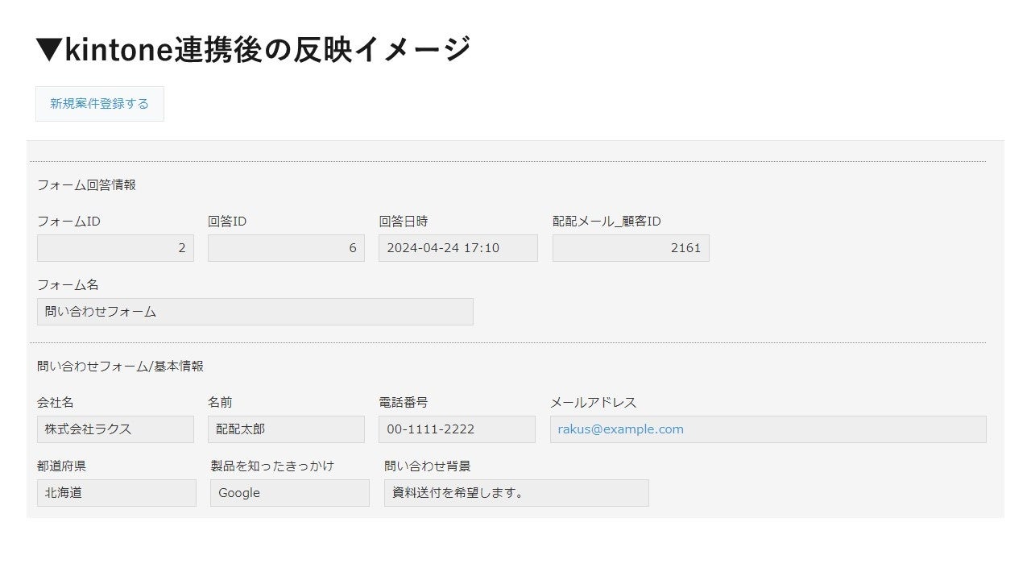Click the フォーム名 label
This screenshot has width=1031, height=580.
pyautogui.click(x=68, y=285)
